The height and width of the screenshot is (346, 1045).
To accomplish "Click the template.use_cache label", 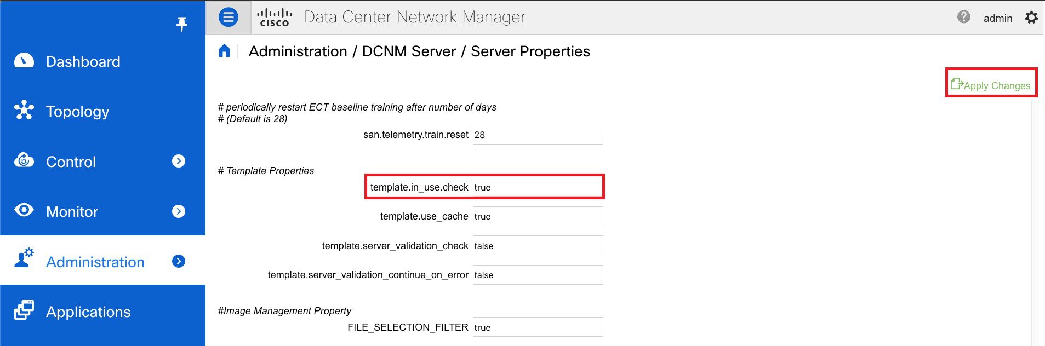I will click(424, 216).
